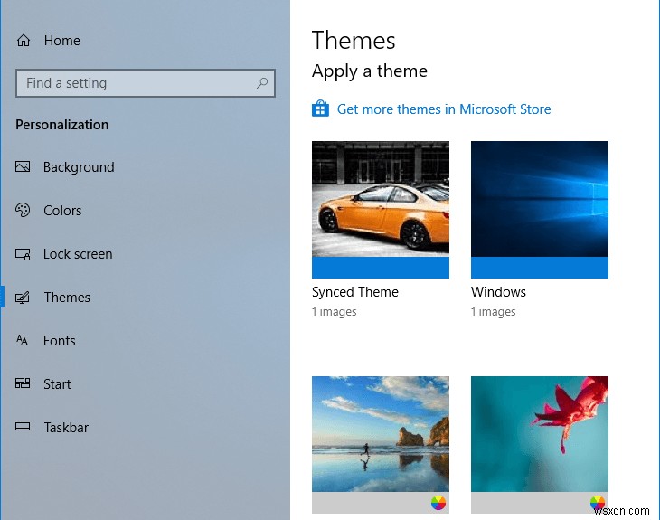Apply the beach runner theme thumbnail
The height and width of the screenshot is (520, 660).
point(381,434)
